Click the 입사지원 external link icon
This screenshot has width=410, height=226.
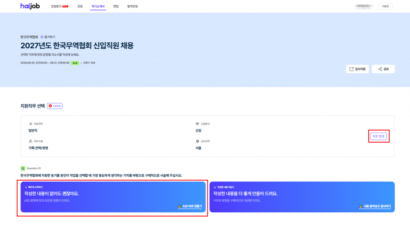point(352,69)
